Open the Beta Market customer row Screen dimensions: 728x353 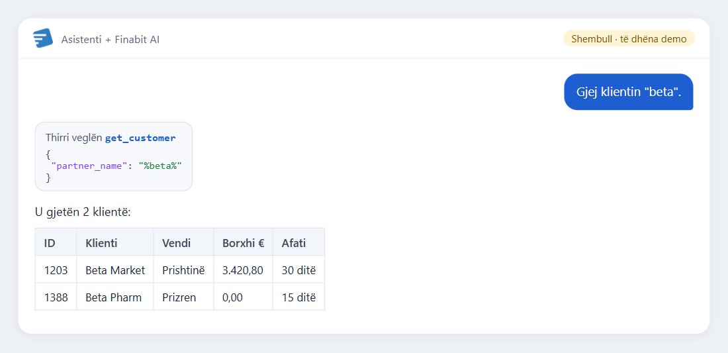click(x=179, y=270)
